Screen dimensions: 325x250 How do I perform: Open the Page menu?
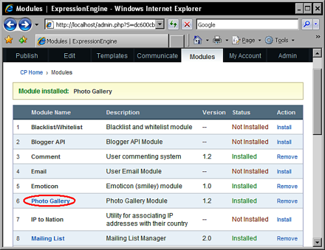(246, 40)
